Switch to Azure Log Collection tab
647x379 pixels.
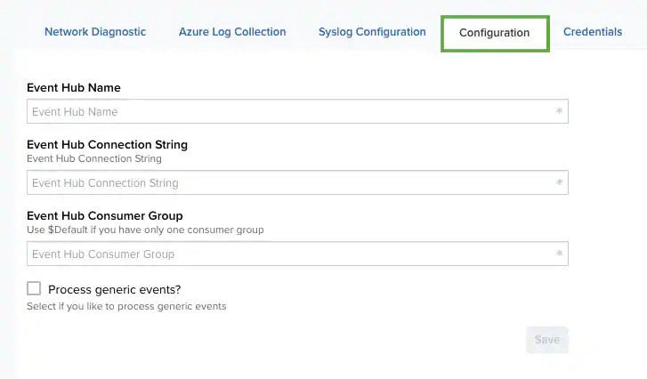pyautogui.click(x=232, y=32)
